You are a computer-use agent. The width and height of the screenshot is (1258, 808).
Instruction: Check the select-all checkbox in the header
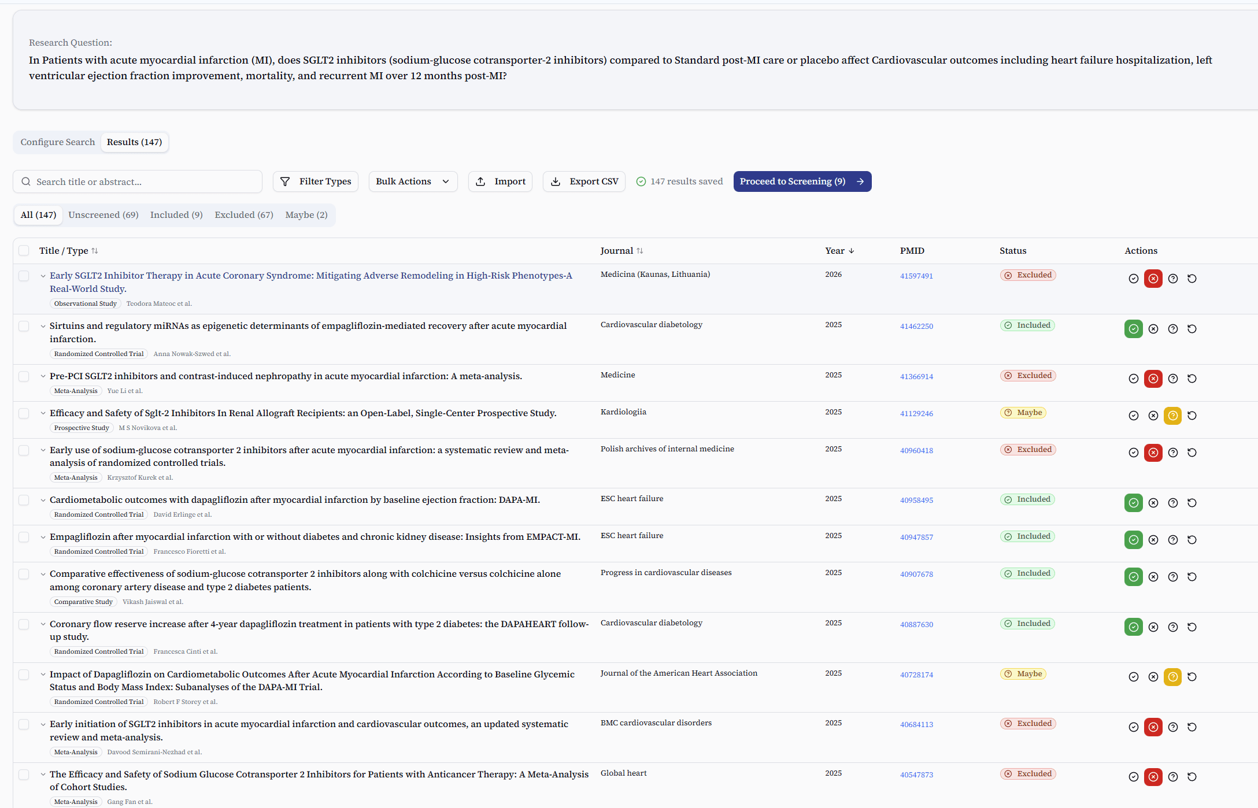pyautogui.click(x=24, y=250)
